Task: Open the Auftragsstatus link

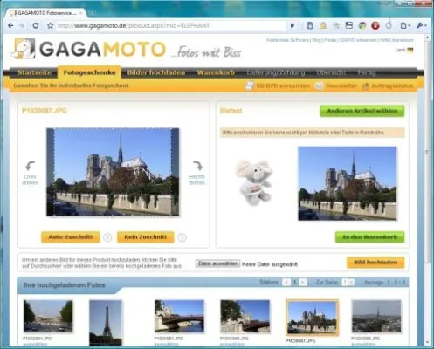Action: (x=388, y=86)
